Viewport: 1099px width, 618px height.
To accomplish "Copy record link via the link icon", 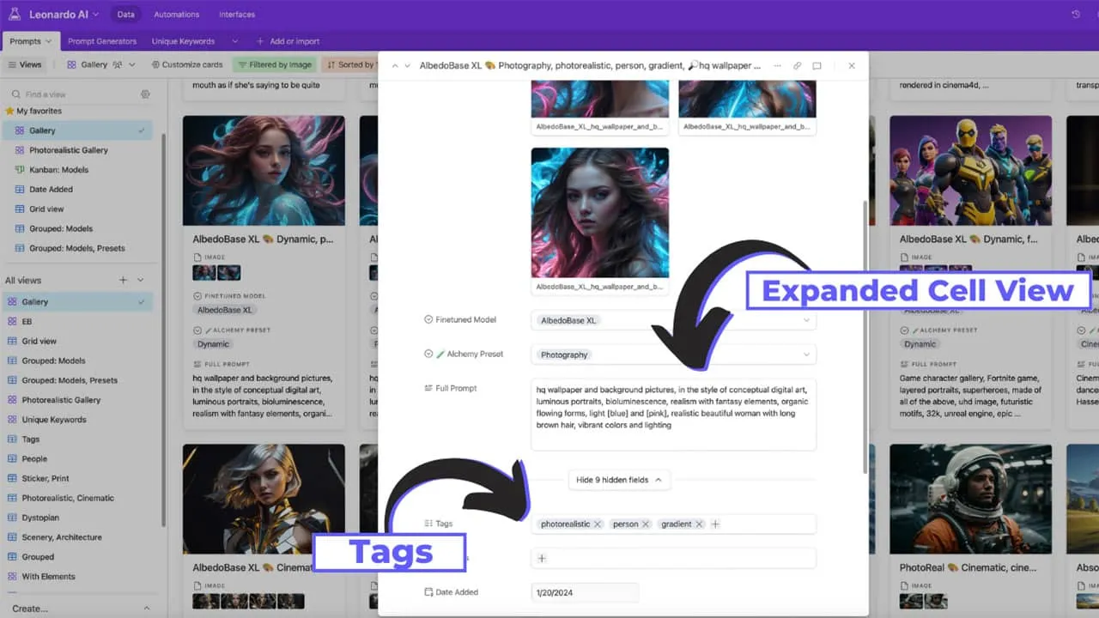I will (797, 65).
